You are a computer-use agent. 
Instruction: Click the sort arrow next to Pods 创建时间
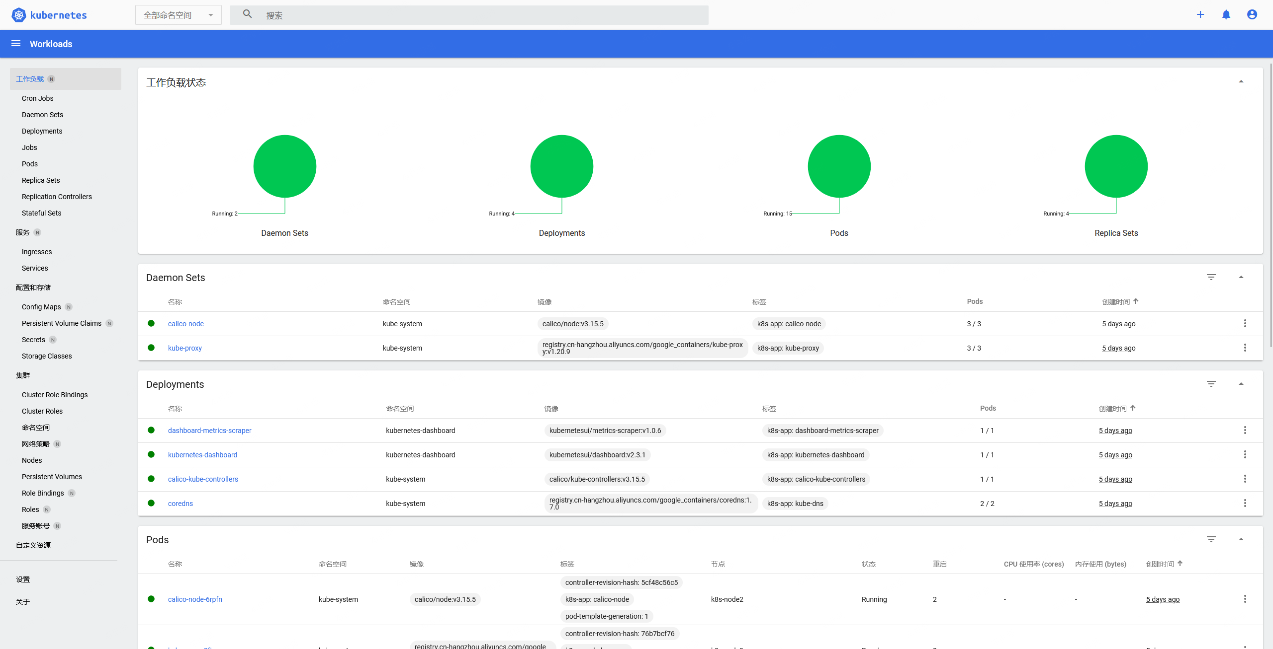[1180, 563]
